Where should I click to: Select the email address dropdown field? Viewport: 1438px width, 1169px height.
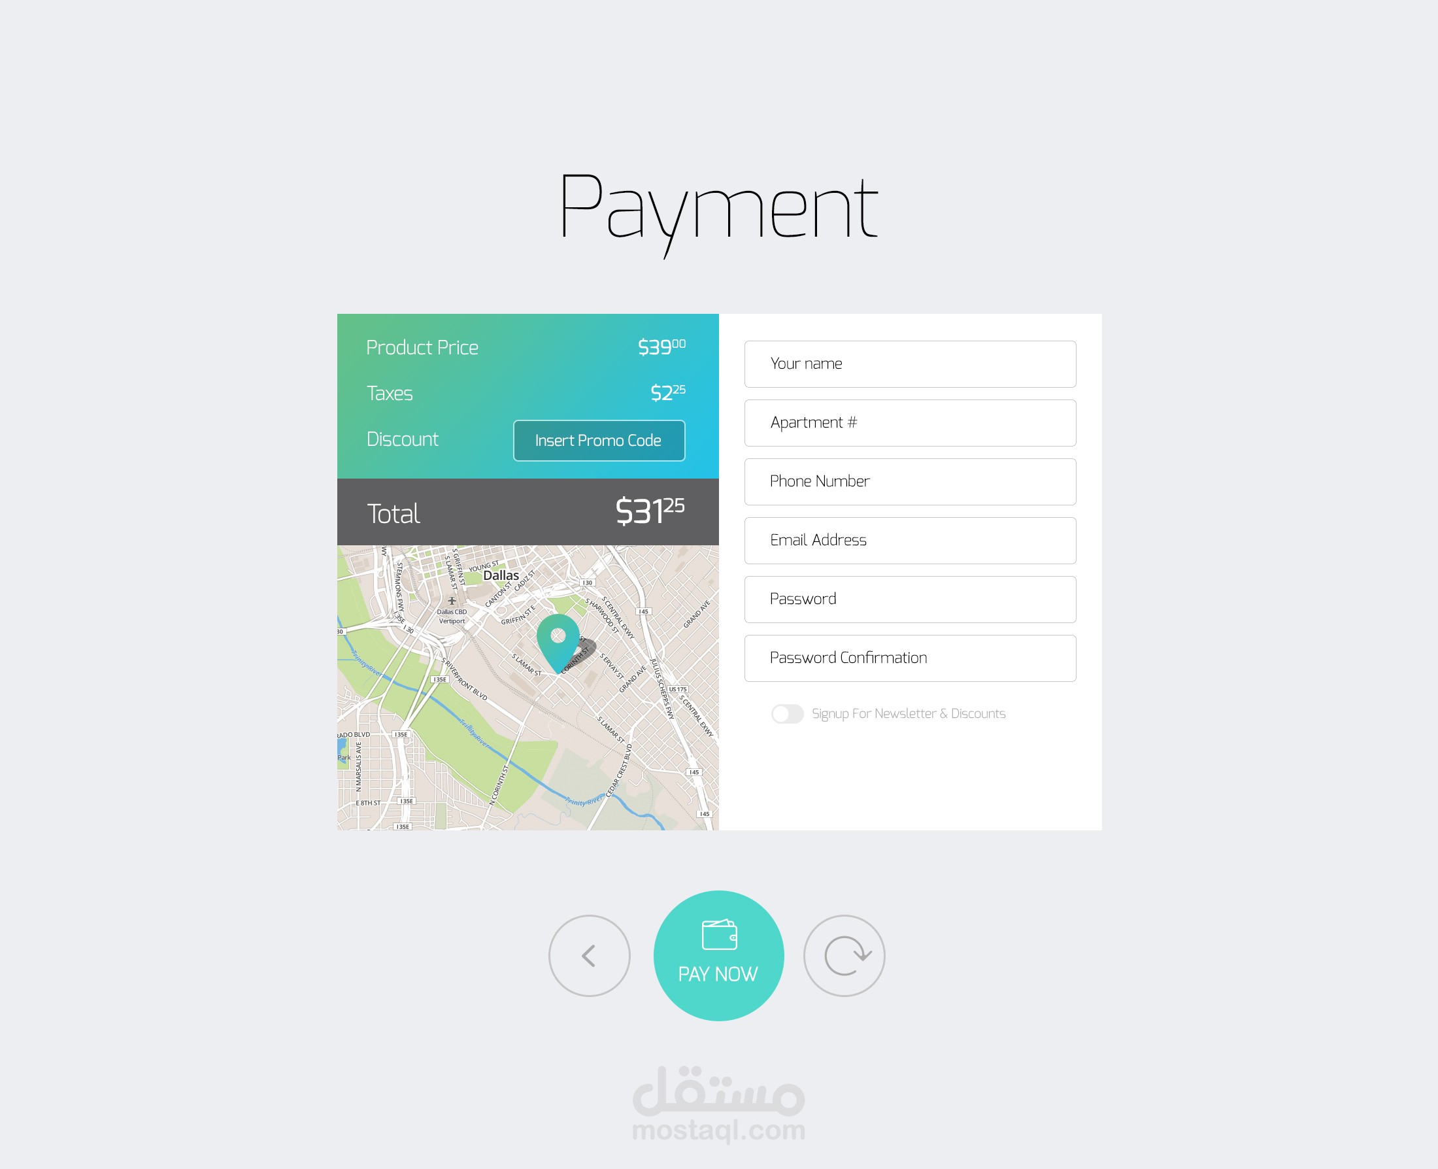coord(909,539)
